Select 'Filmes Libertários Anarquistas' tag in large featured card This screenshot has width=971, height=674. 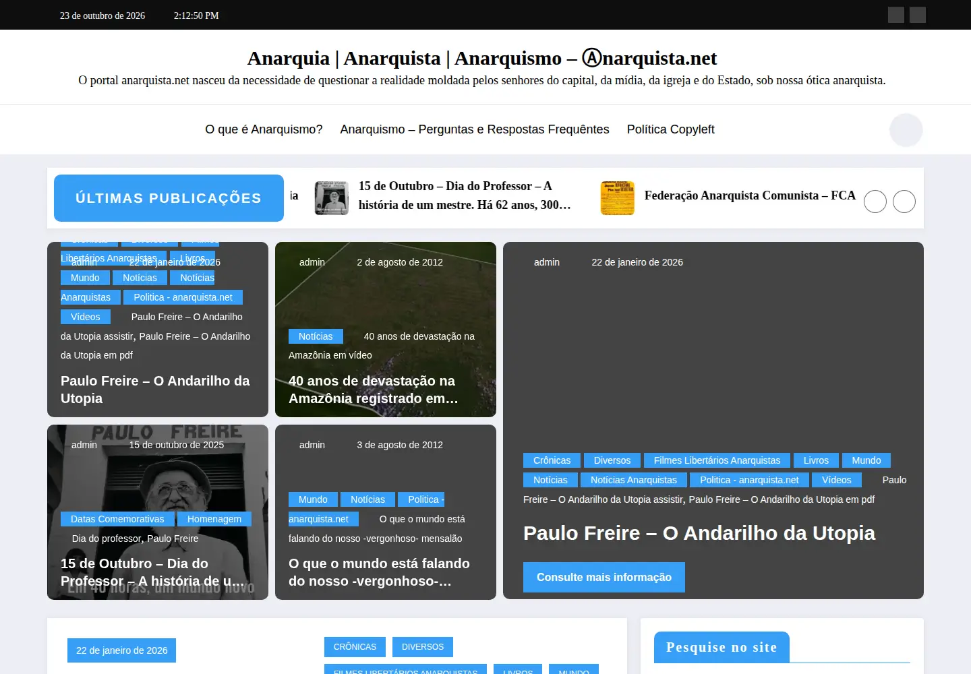pos(717,460)
